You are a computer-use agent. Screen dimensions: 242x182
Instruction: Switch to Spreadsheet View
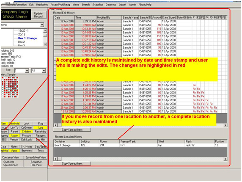36,157
